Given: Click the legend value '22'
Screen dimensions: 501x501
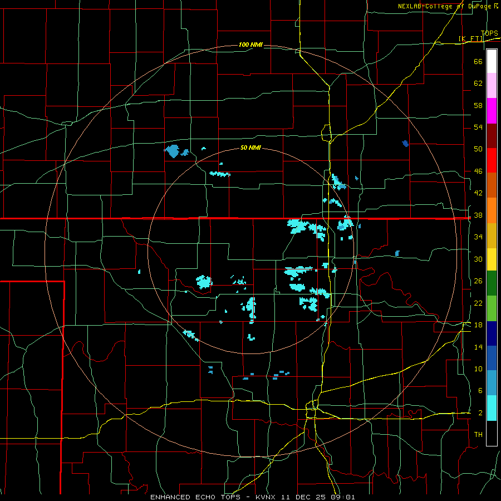Looking at the screenshot, I should pos(478,303).
